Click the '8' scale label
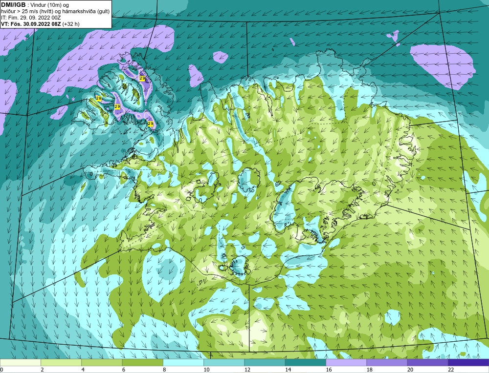The height and width of the screenshot is (373, 489). click(x=164, y=370)
